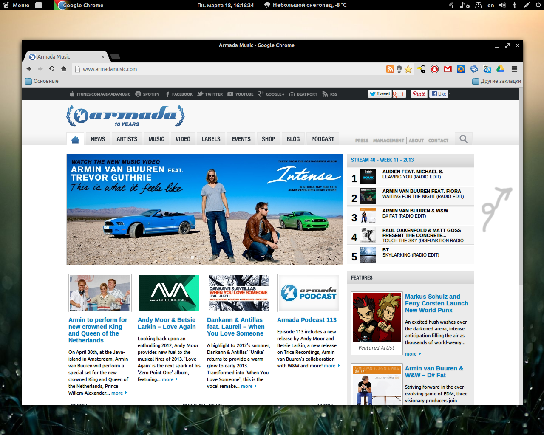544x435 pixels.
Task: Open the Gmail checker extension icon
Action: (x=448, y=69)
